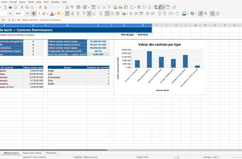The width and height of the screenshot is (242, 159).
Task: Click the Increase Indent icon
Action: 159,14
